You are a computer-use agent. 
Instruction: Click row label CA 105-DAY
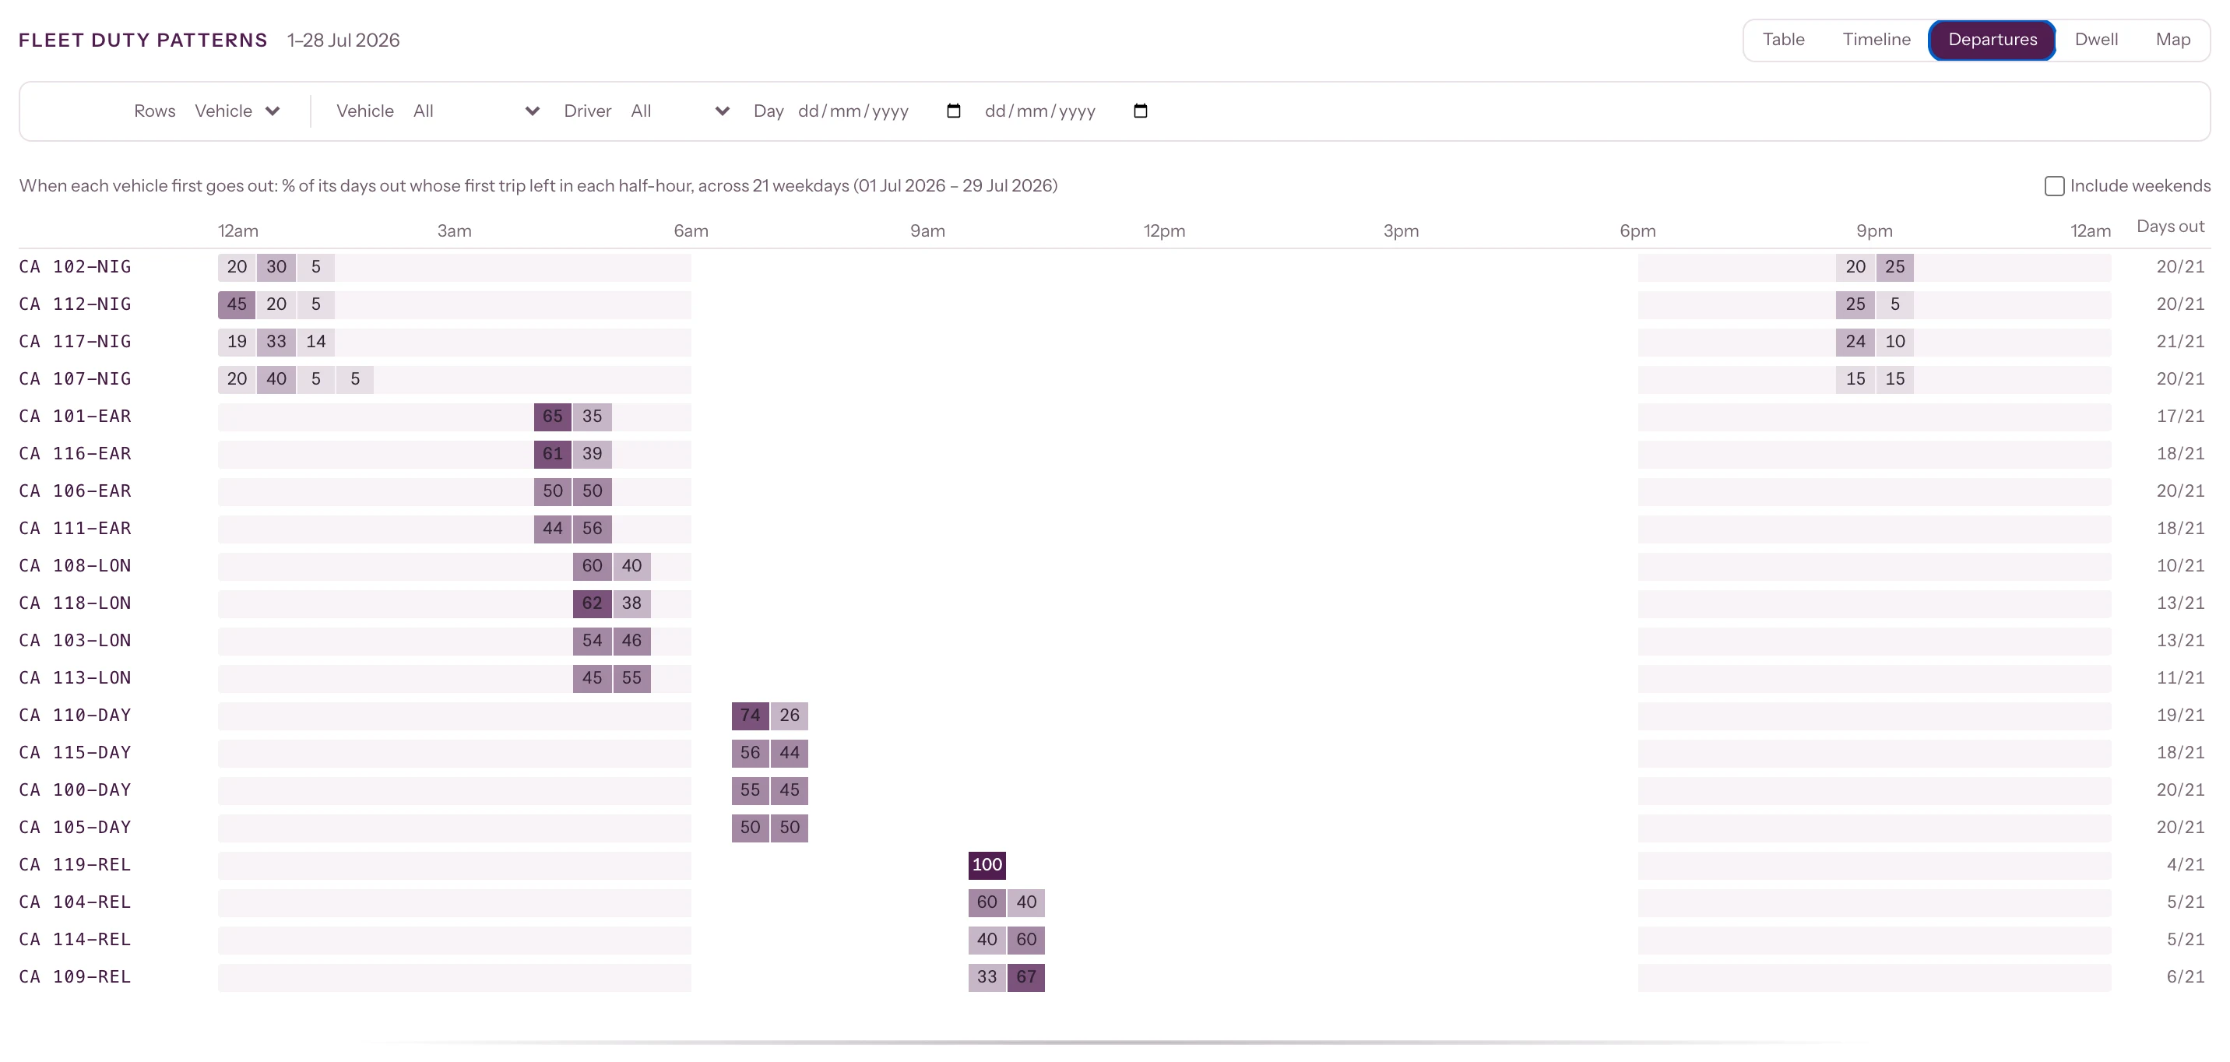tap(76, 828)
